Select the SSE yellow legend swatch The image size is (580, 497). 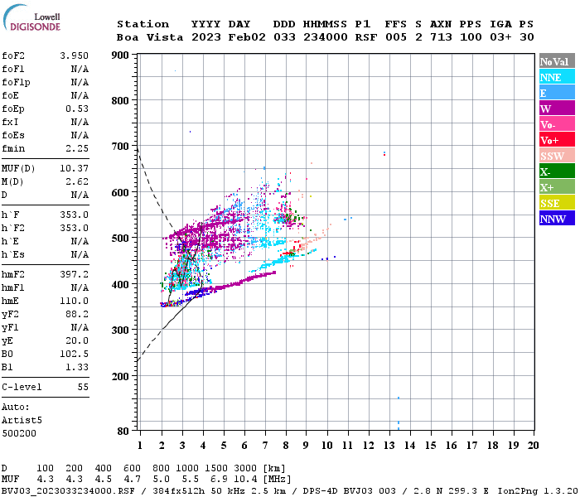click(557, 203)
